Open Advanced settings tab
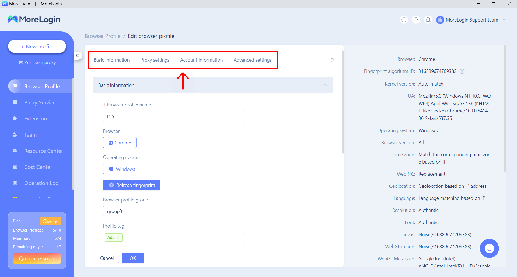517x277 pixels. 253,60
